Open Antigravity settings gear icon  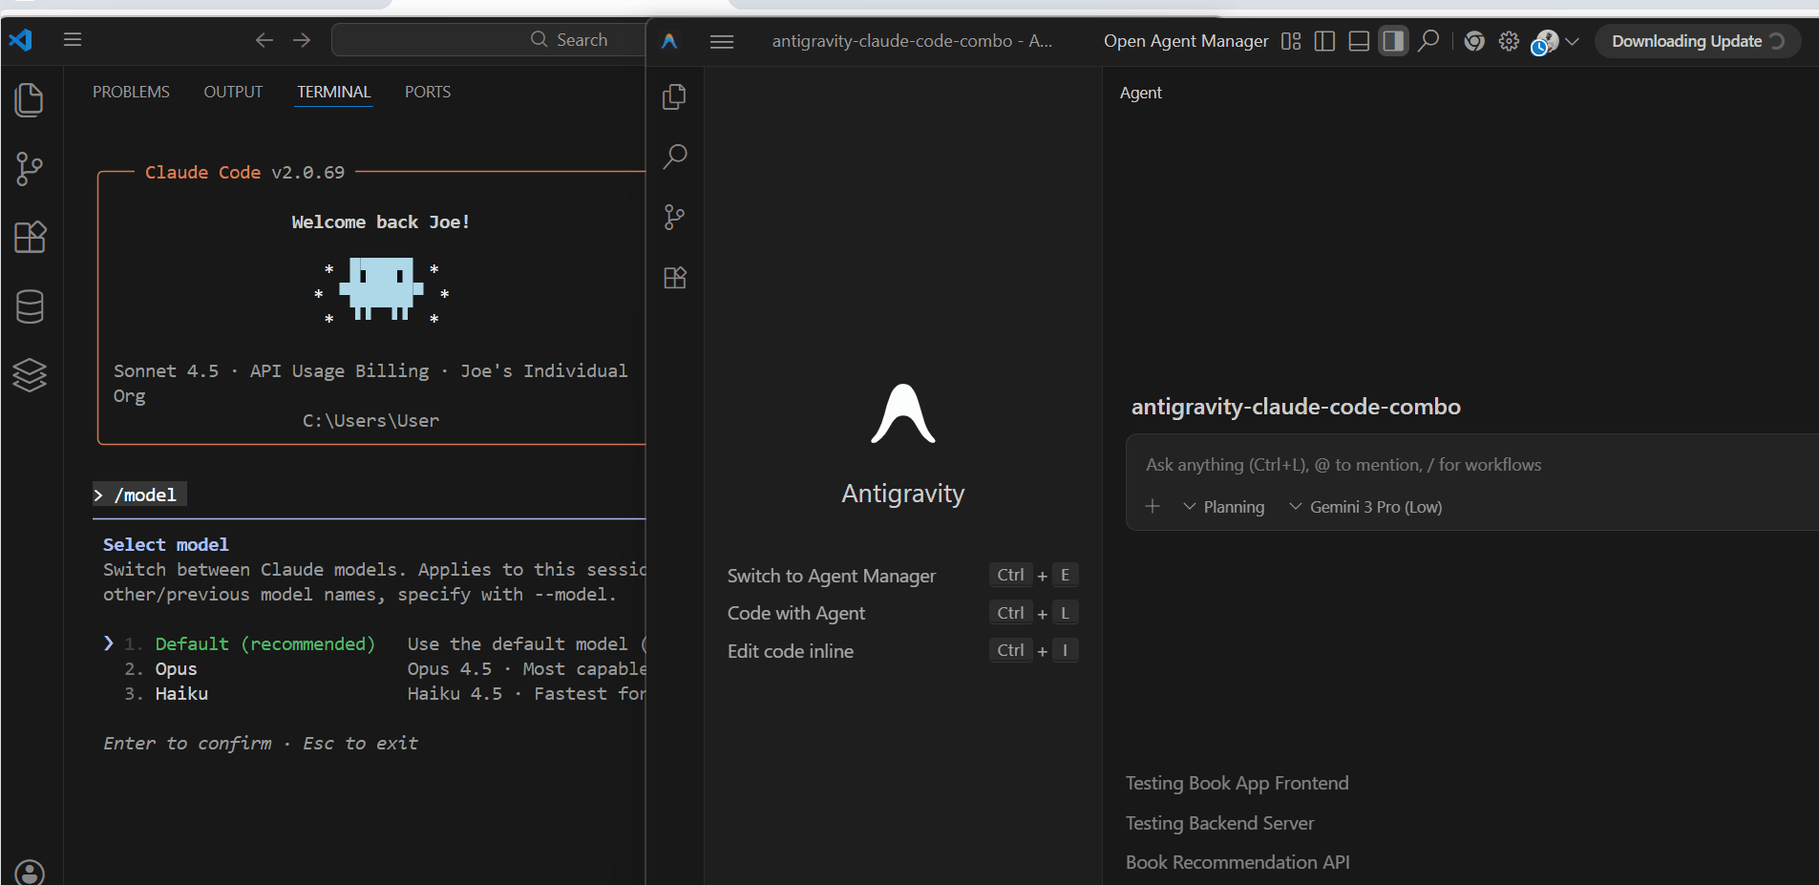[x=1509, y=41]
